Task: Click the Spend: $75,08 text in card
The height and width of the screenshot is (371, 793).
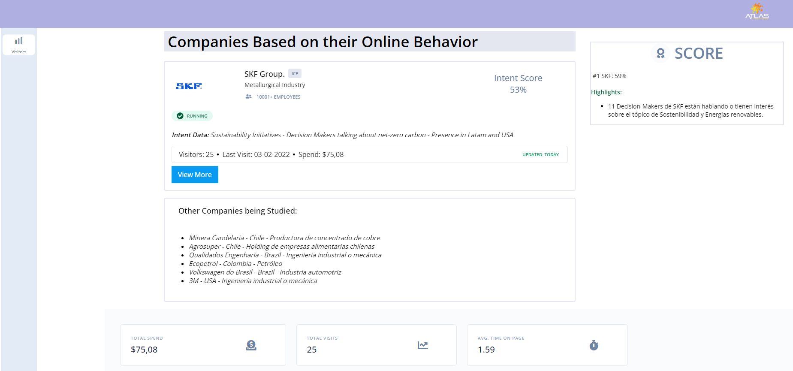Action: click(321, 154)
